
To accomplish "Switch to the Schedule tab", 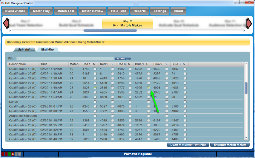I will click(x=25, y=49).
